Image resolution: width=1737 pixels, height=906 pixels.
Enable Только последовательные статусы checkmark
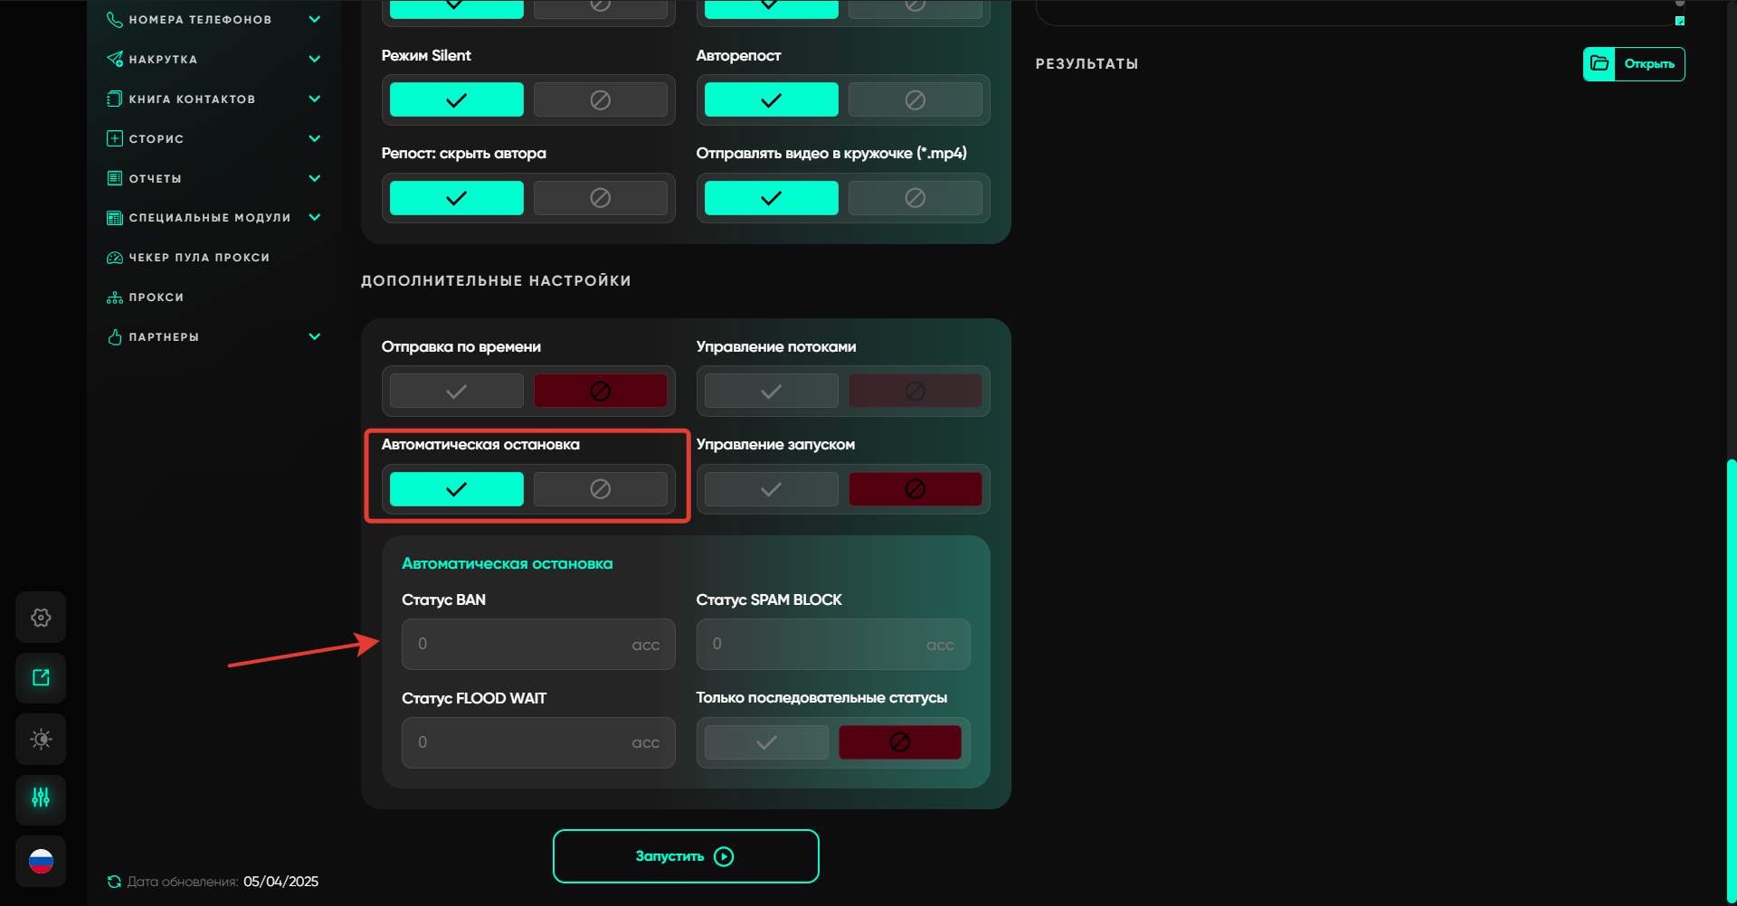766,742
